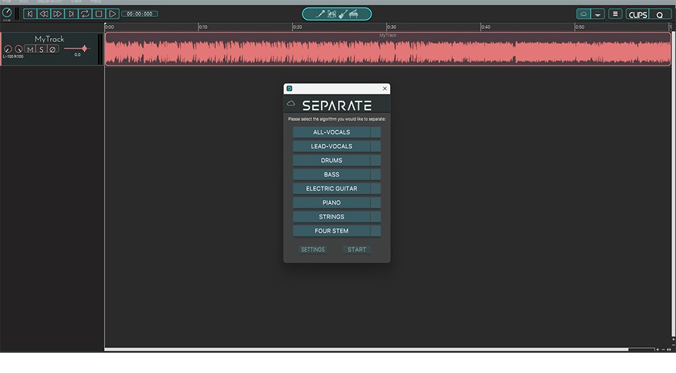This screenshot has height=373, width=676.
Task: Click the 0:10 timeline marker
Action: point(203,27)
